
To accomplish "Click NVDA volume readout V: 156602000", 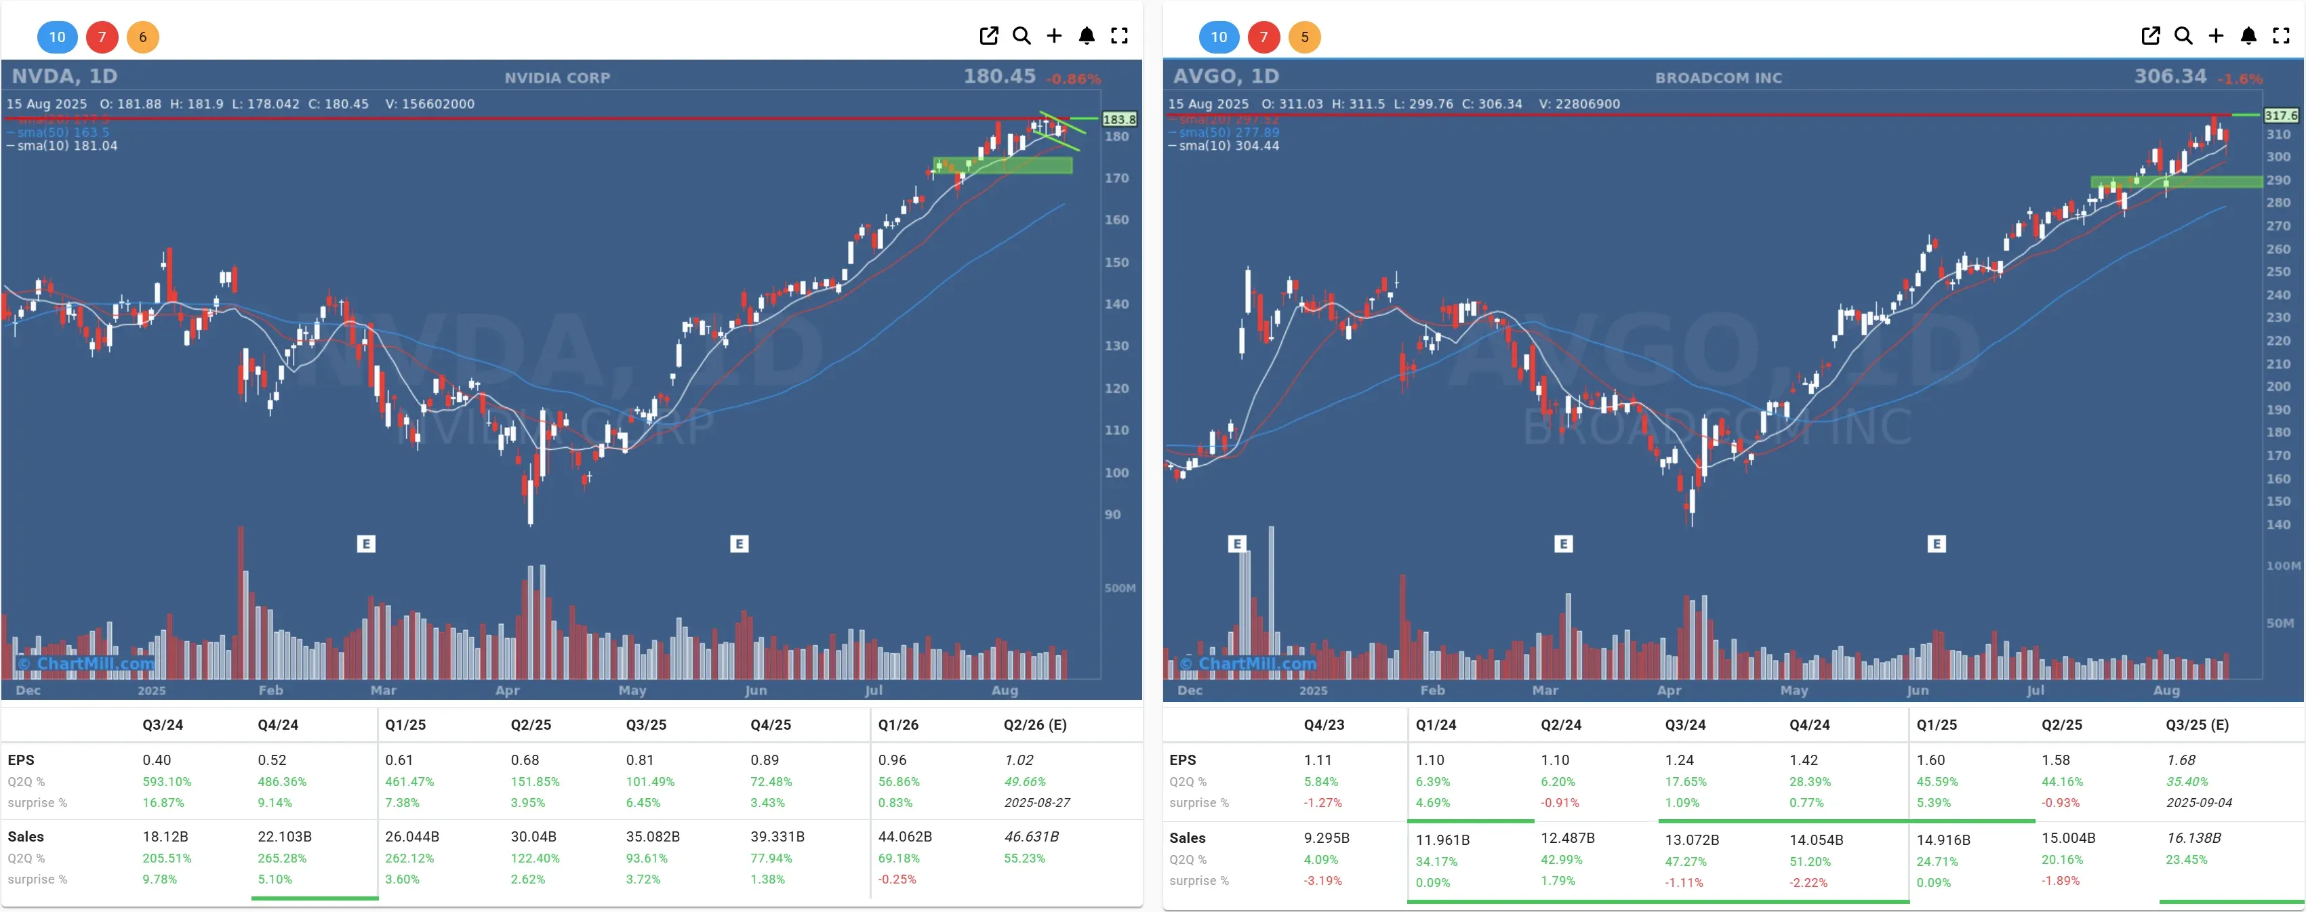I will point(430,104).
